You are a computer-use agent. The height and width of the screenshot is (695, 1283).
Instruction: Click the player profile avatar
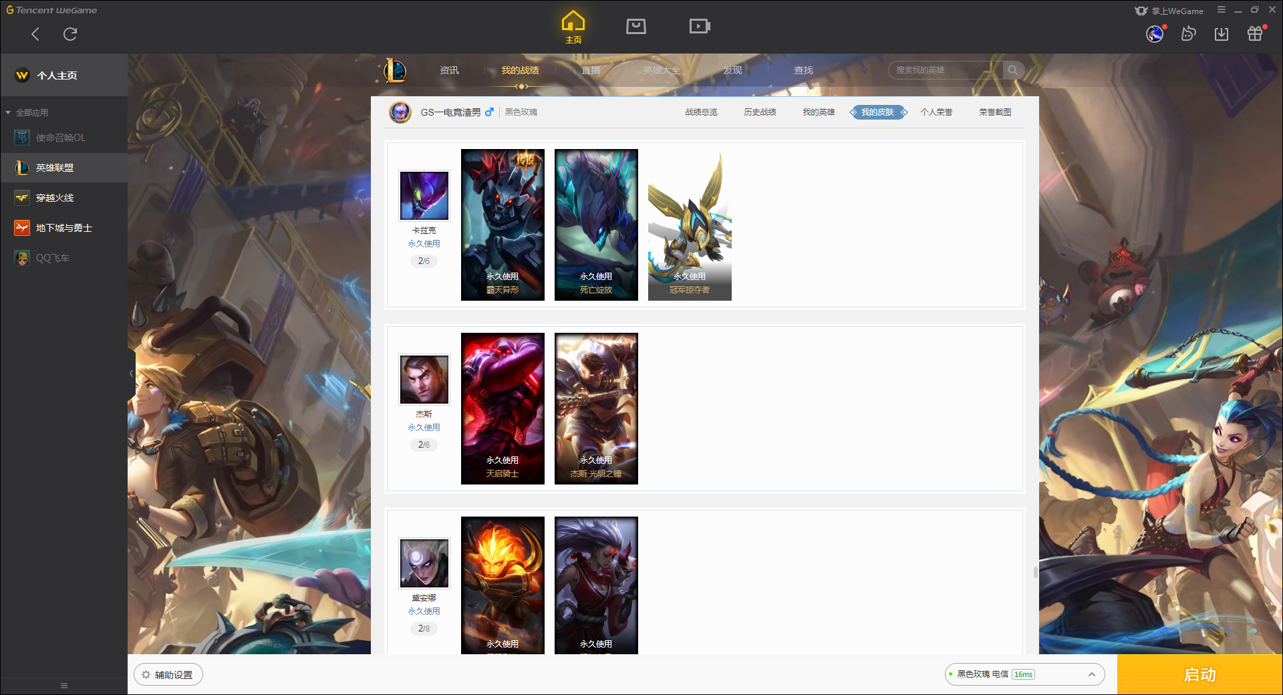400,112
